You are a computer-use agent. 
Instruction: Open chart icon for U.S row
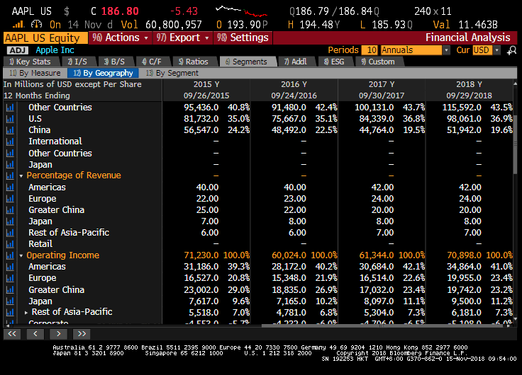tap(10, 119)
